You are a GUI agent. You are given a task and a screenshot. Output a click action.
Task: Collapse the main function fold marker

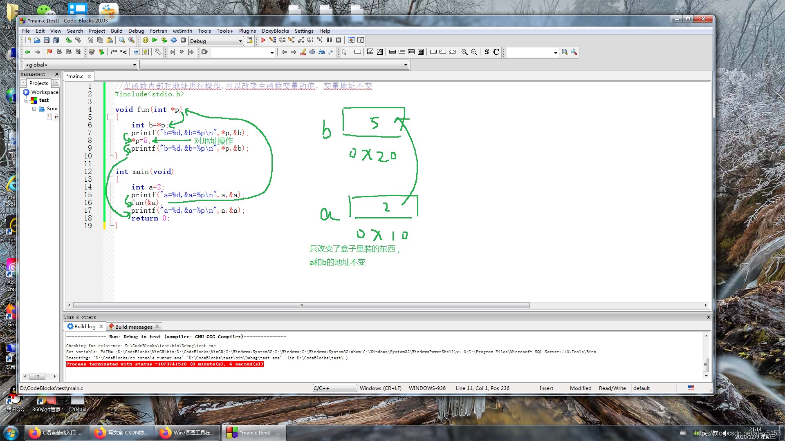click(x=110, y=179)
